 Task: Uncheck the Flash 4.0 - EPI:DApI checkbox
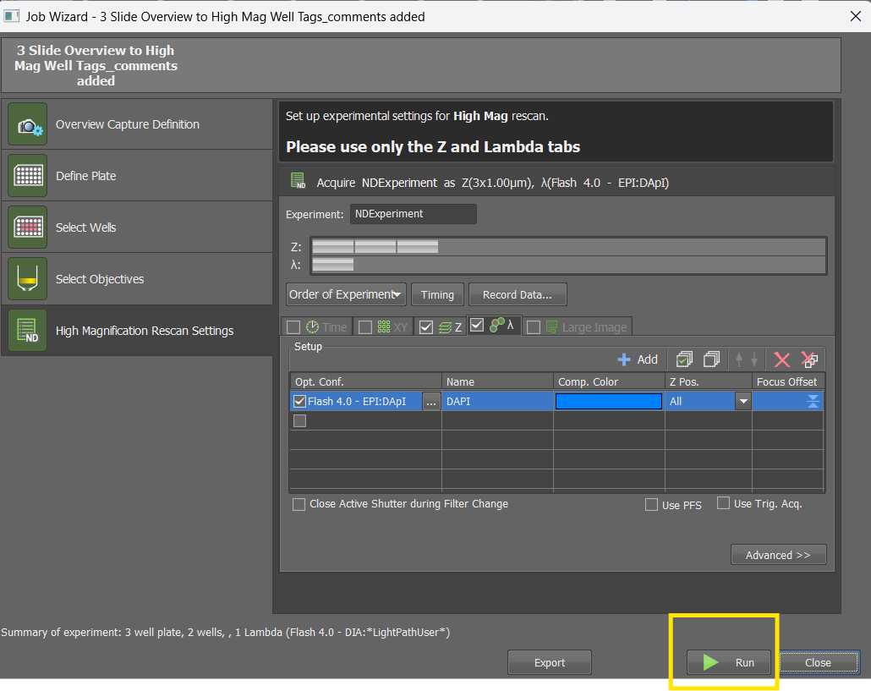click(299, 402)
